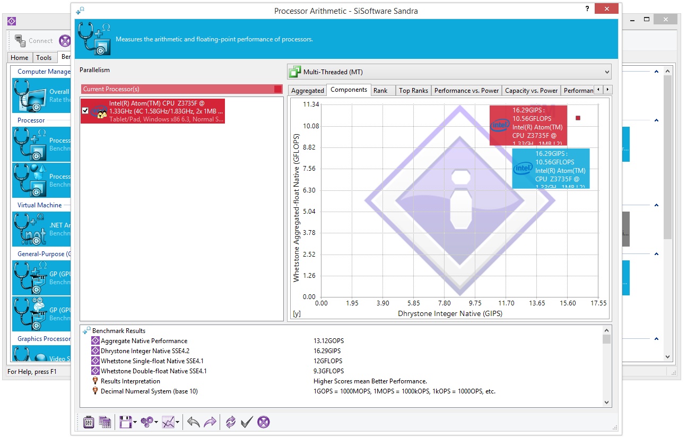Screen dimensions: 687x438
Task: Open Home tab in background Sandra window
Action: click(x=20, y=58)
